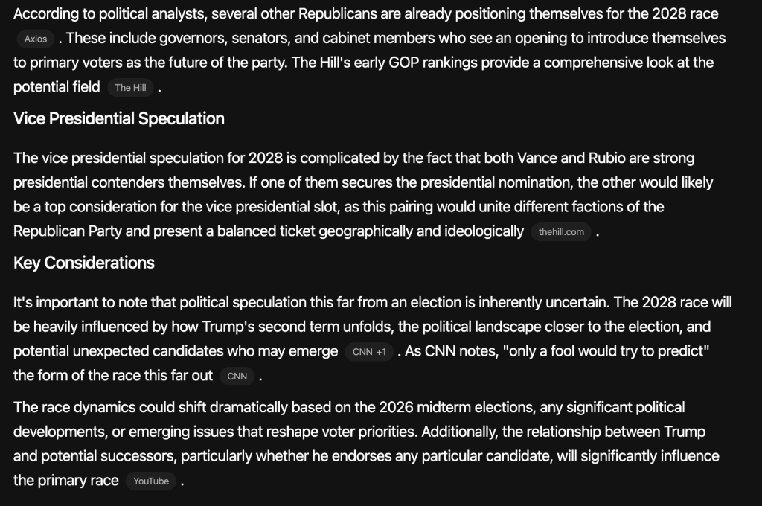Open "The Hill" citation chip
Image resolution: width=762 pixels, height=506 pixels.
pos(130,88)
